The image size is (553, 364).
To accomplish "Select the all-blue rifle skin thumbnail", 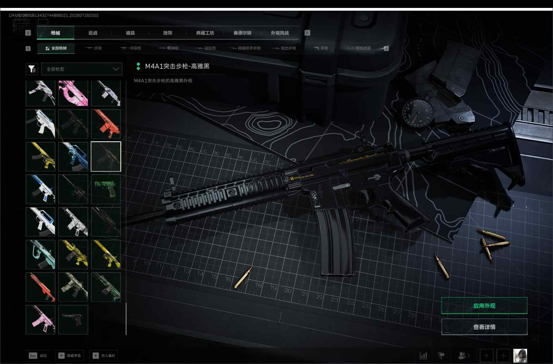I will [73, 156].
